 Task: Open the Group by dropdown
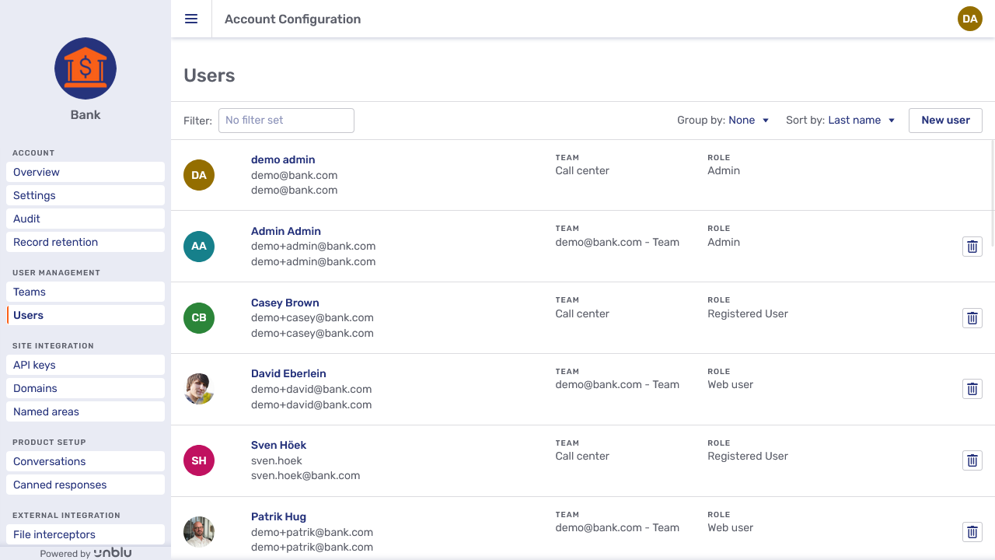pos(748,121)
